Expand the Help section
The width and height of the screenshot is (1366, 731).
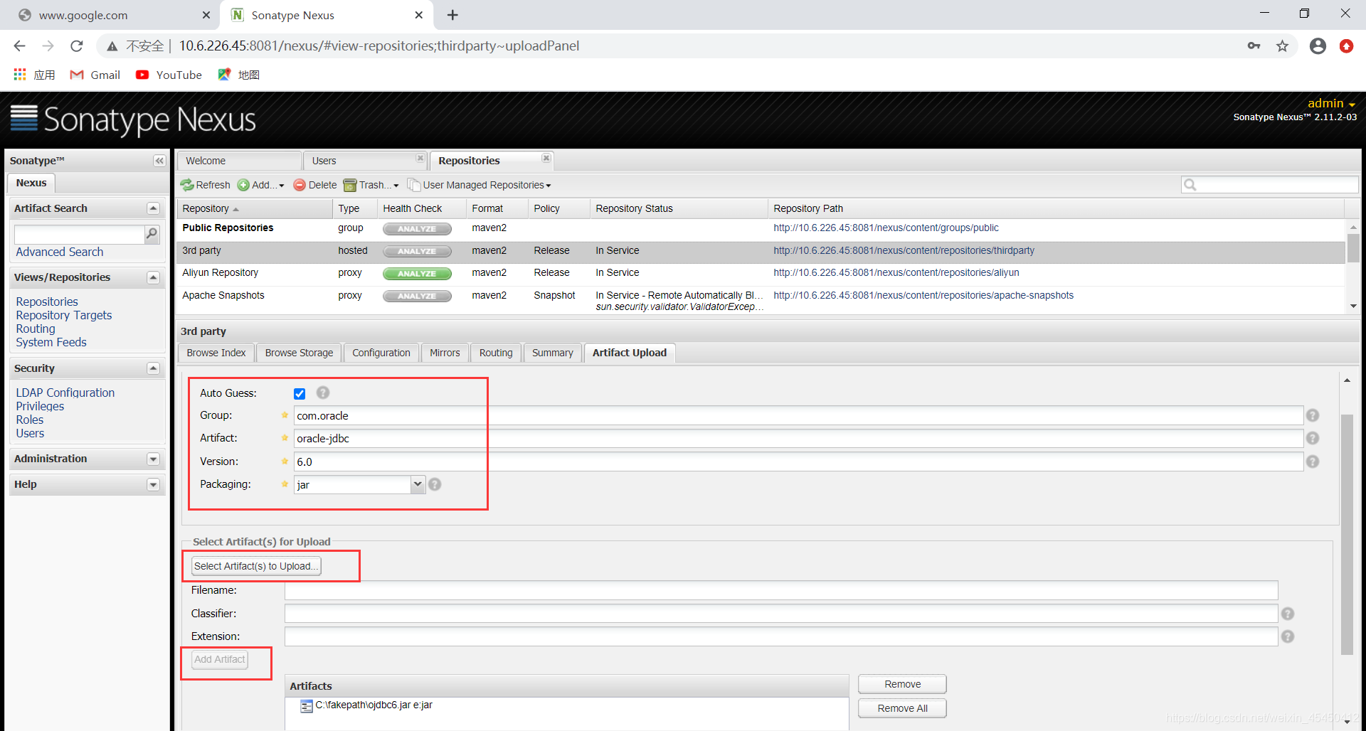click(153, 485)
